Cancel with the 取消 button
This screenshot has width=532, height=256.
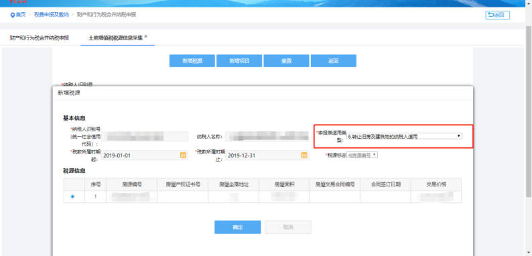pyautogui.click(x=287, y=227)
